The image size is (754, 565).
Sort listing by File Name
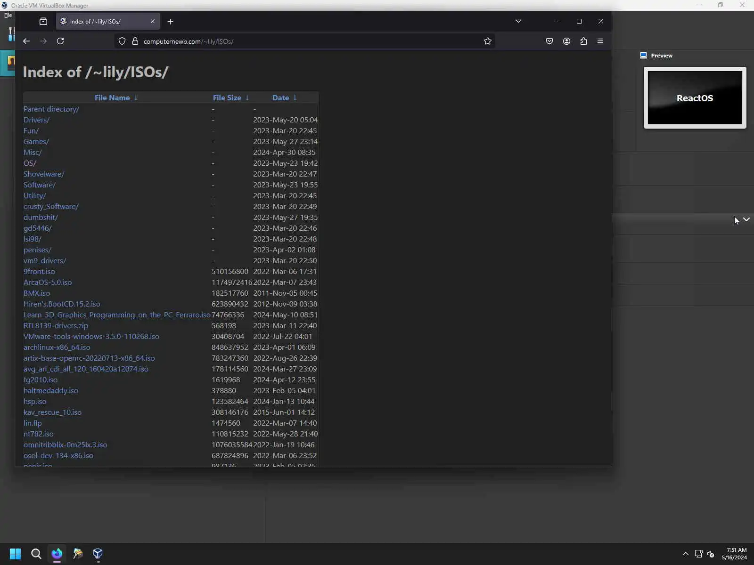point(116,98)
